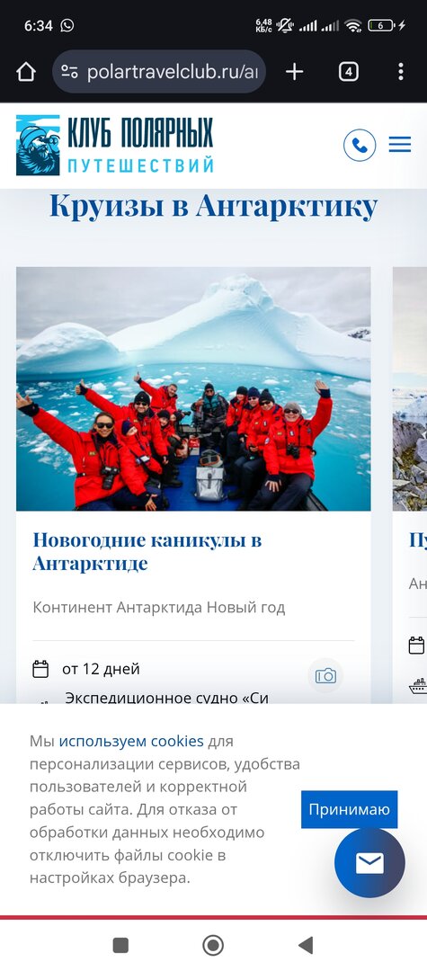The image size is (427, 971).
Task: Tap the Android home circle button
Action: pos(213,945)
